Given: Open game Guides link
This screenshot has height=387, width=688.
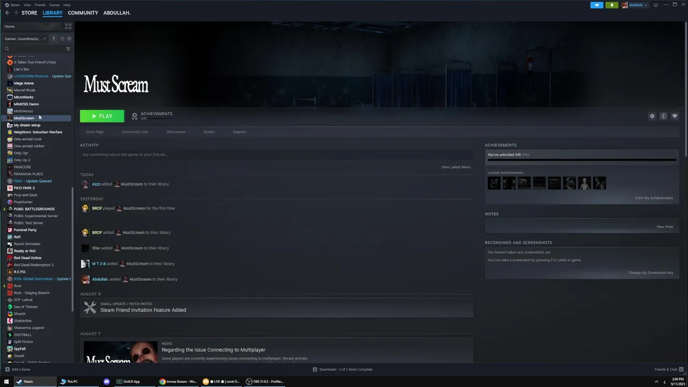Looking at the screenshot, I should [209, 132].
